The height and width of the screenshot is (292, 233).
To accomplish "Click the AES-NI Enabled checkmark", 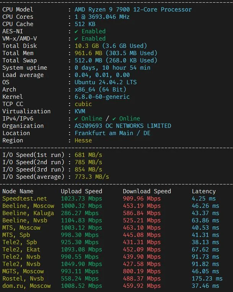I will tap(76, 31).
